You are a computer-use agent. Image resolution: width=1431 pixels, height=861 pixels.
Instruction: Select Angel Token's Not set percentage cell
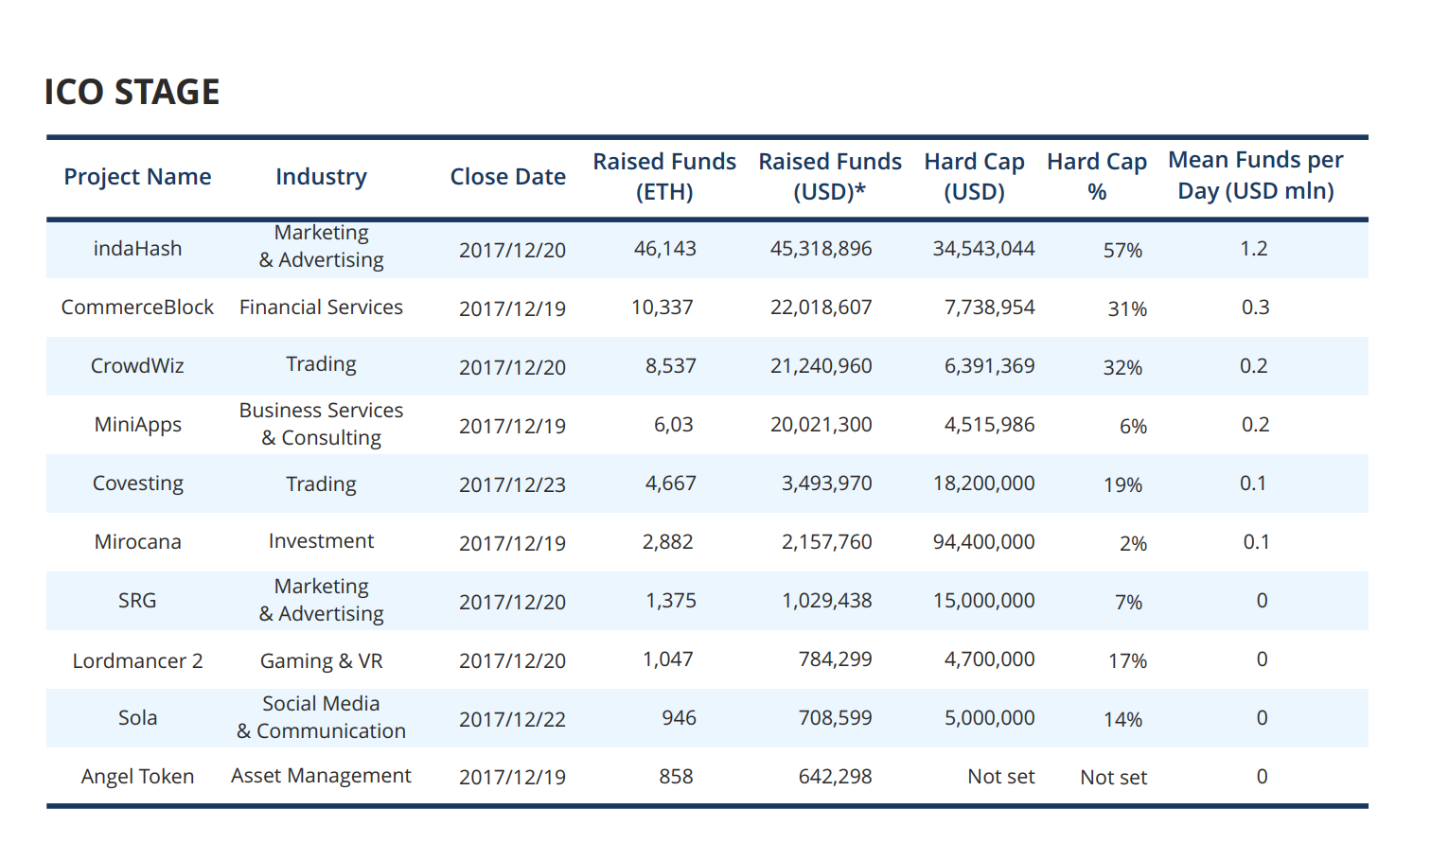(1114, 778)
